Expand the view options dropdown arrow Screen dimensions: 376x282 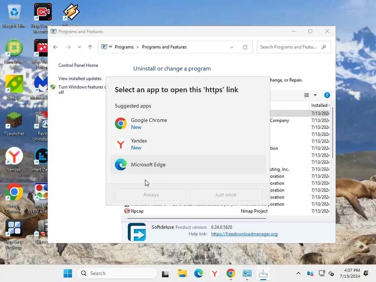click(315, 95)
